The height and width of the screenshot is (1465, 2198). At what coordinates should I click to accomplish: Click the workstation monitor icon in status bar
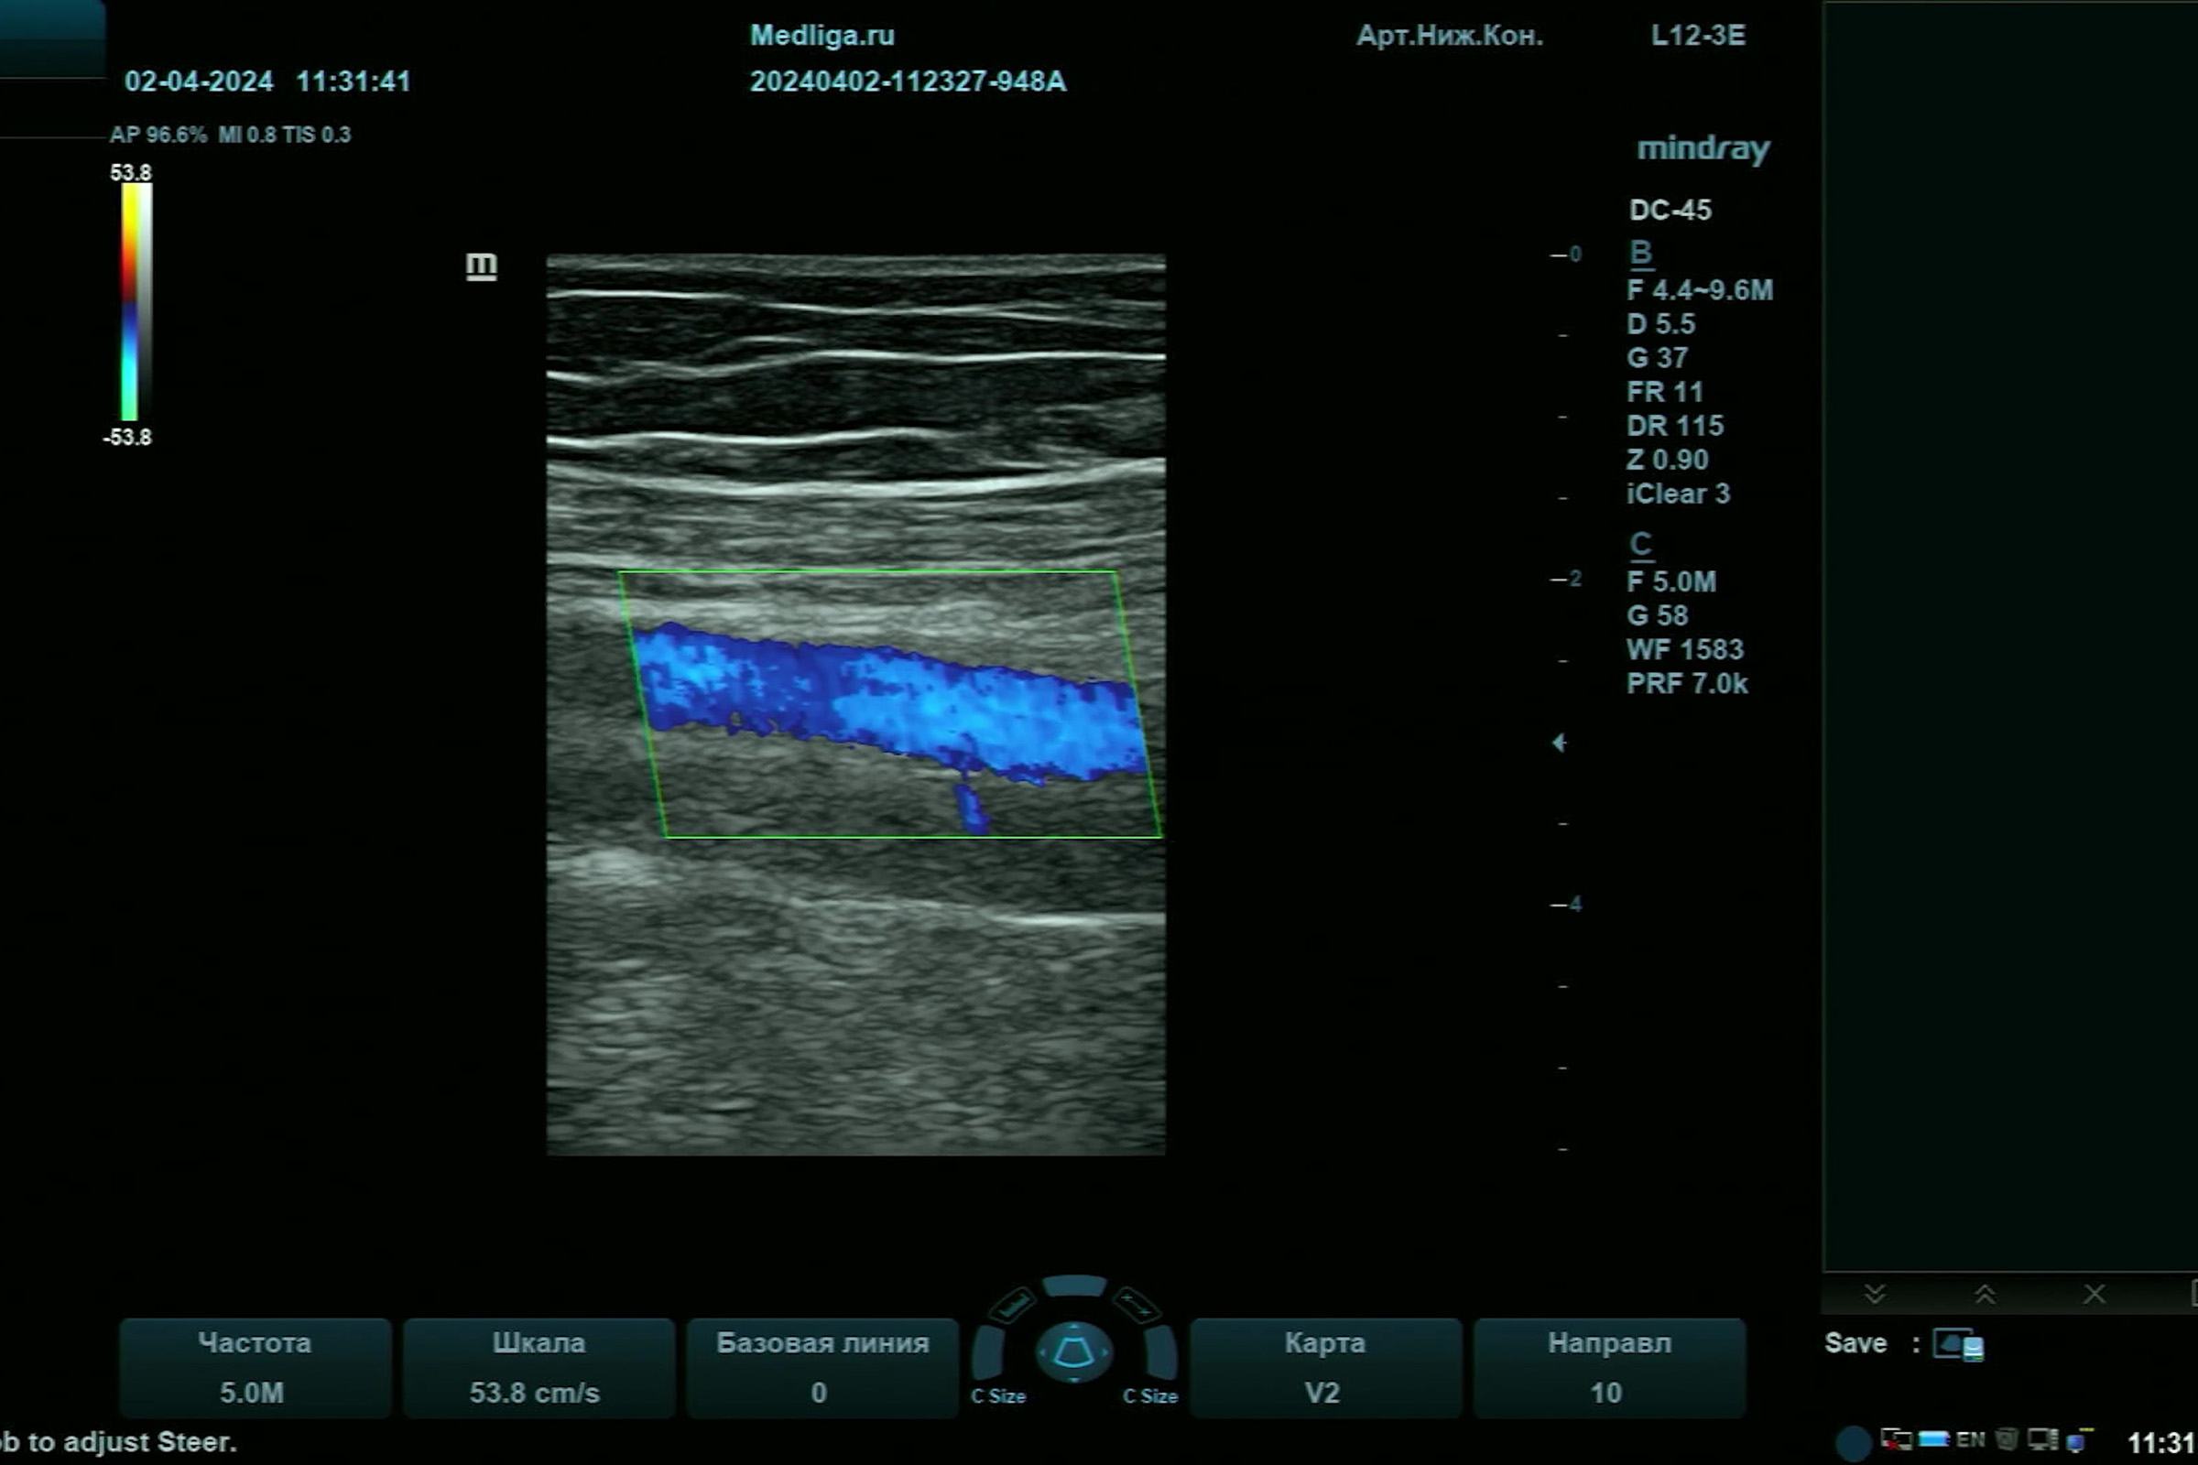[2043, 1439]
